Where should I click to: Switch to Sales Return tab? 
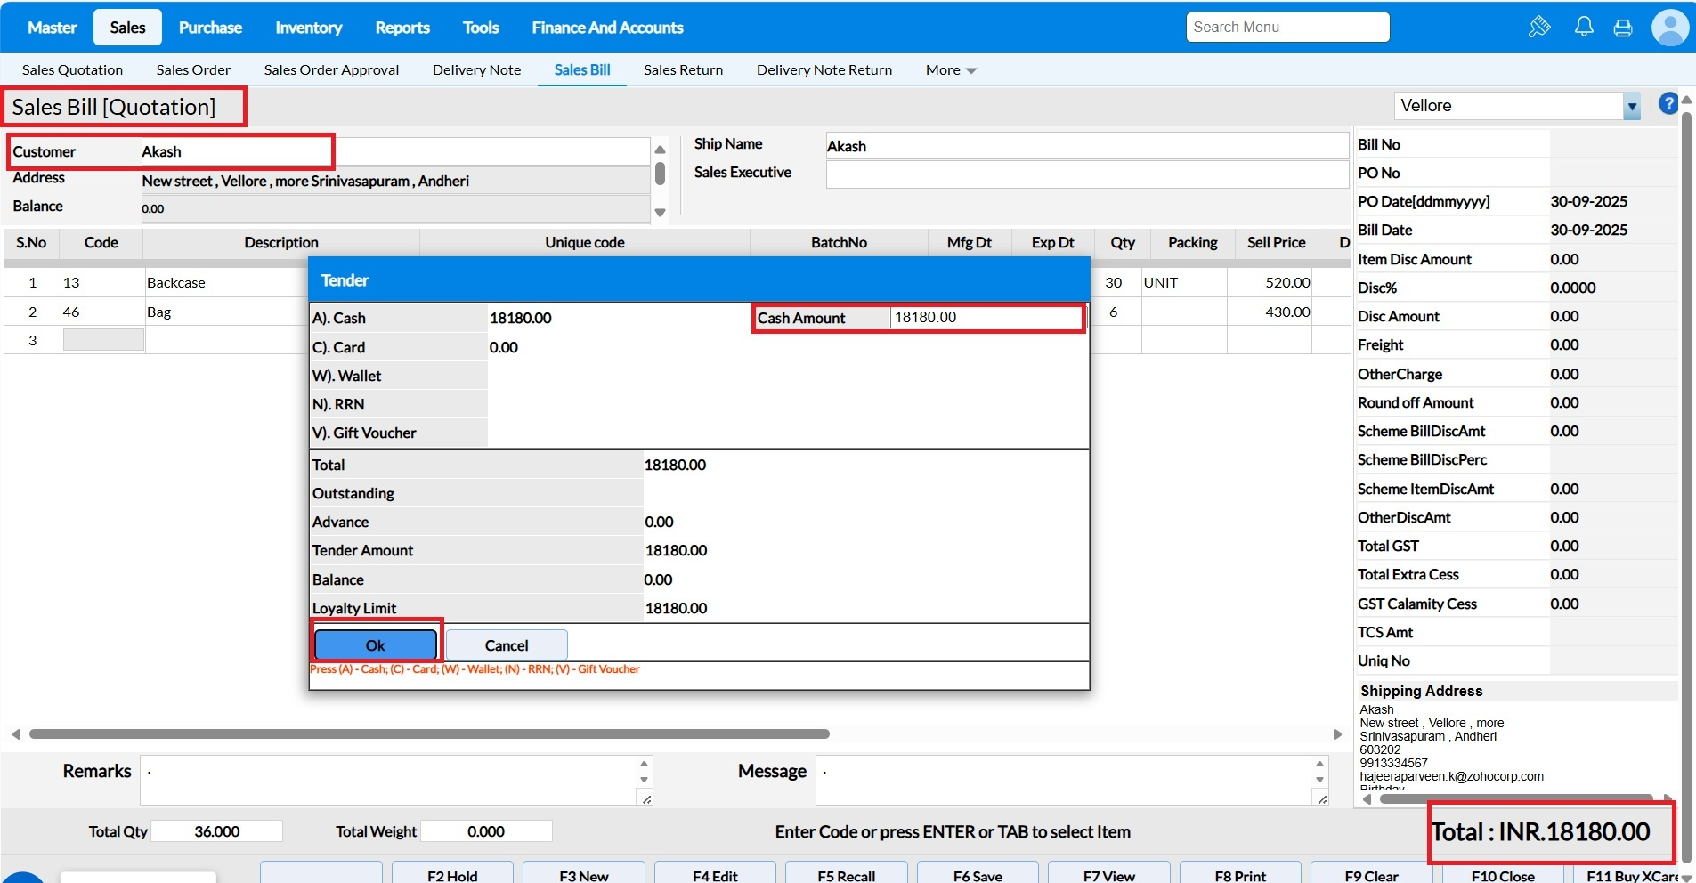point(683,70)
